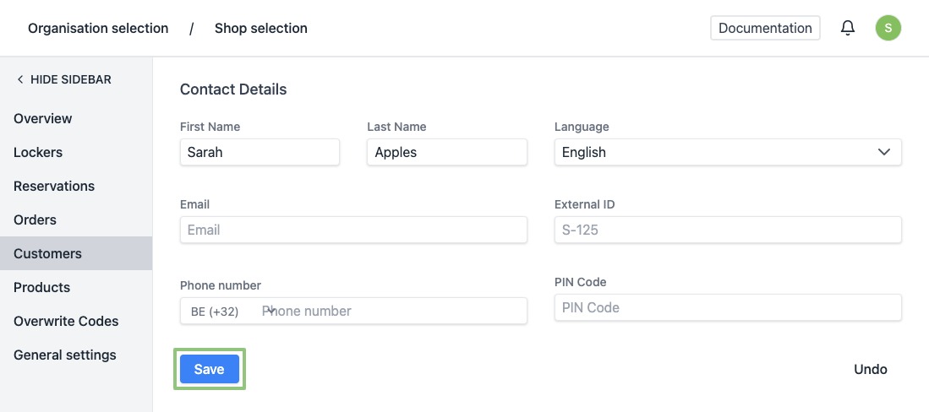Go to Lockers in the sidebar
This screenshot has width=929, height=412.
(38, 152)
